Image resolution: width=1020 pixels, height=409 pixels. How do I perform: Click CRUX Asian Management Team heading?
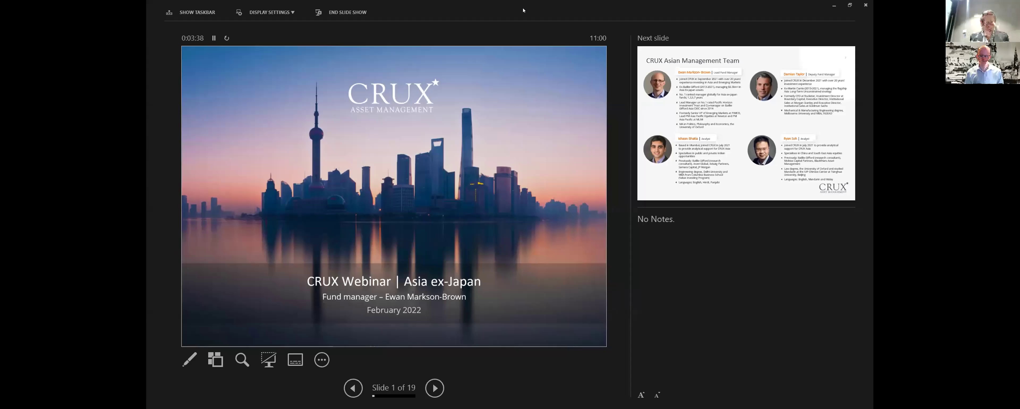tap(692, 61)
